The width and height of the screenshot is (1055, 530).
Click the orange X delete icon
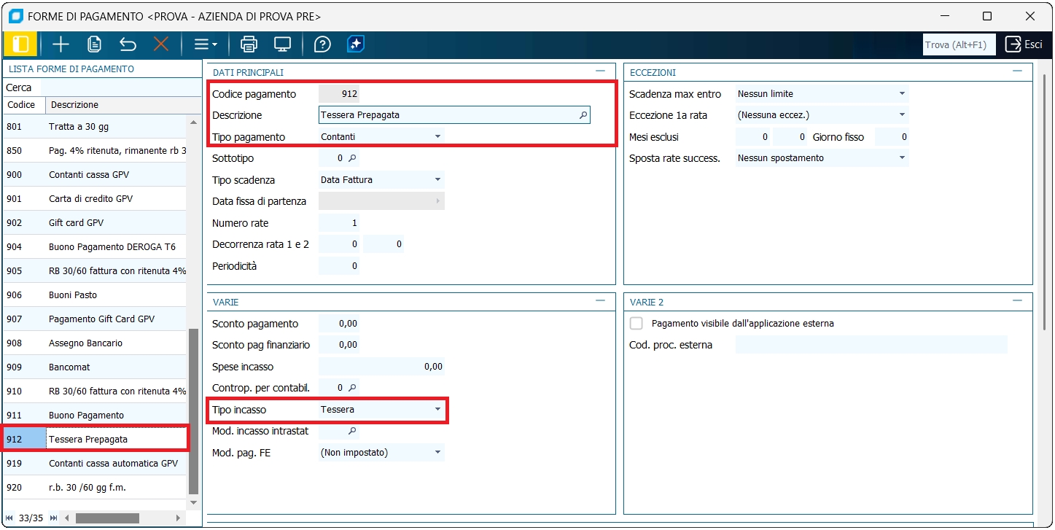pyautogui.click(x=161, y=44)
